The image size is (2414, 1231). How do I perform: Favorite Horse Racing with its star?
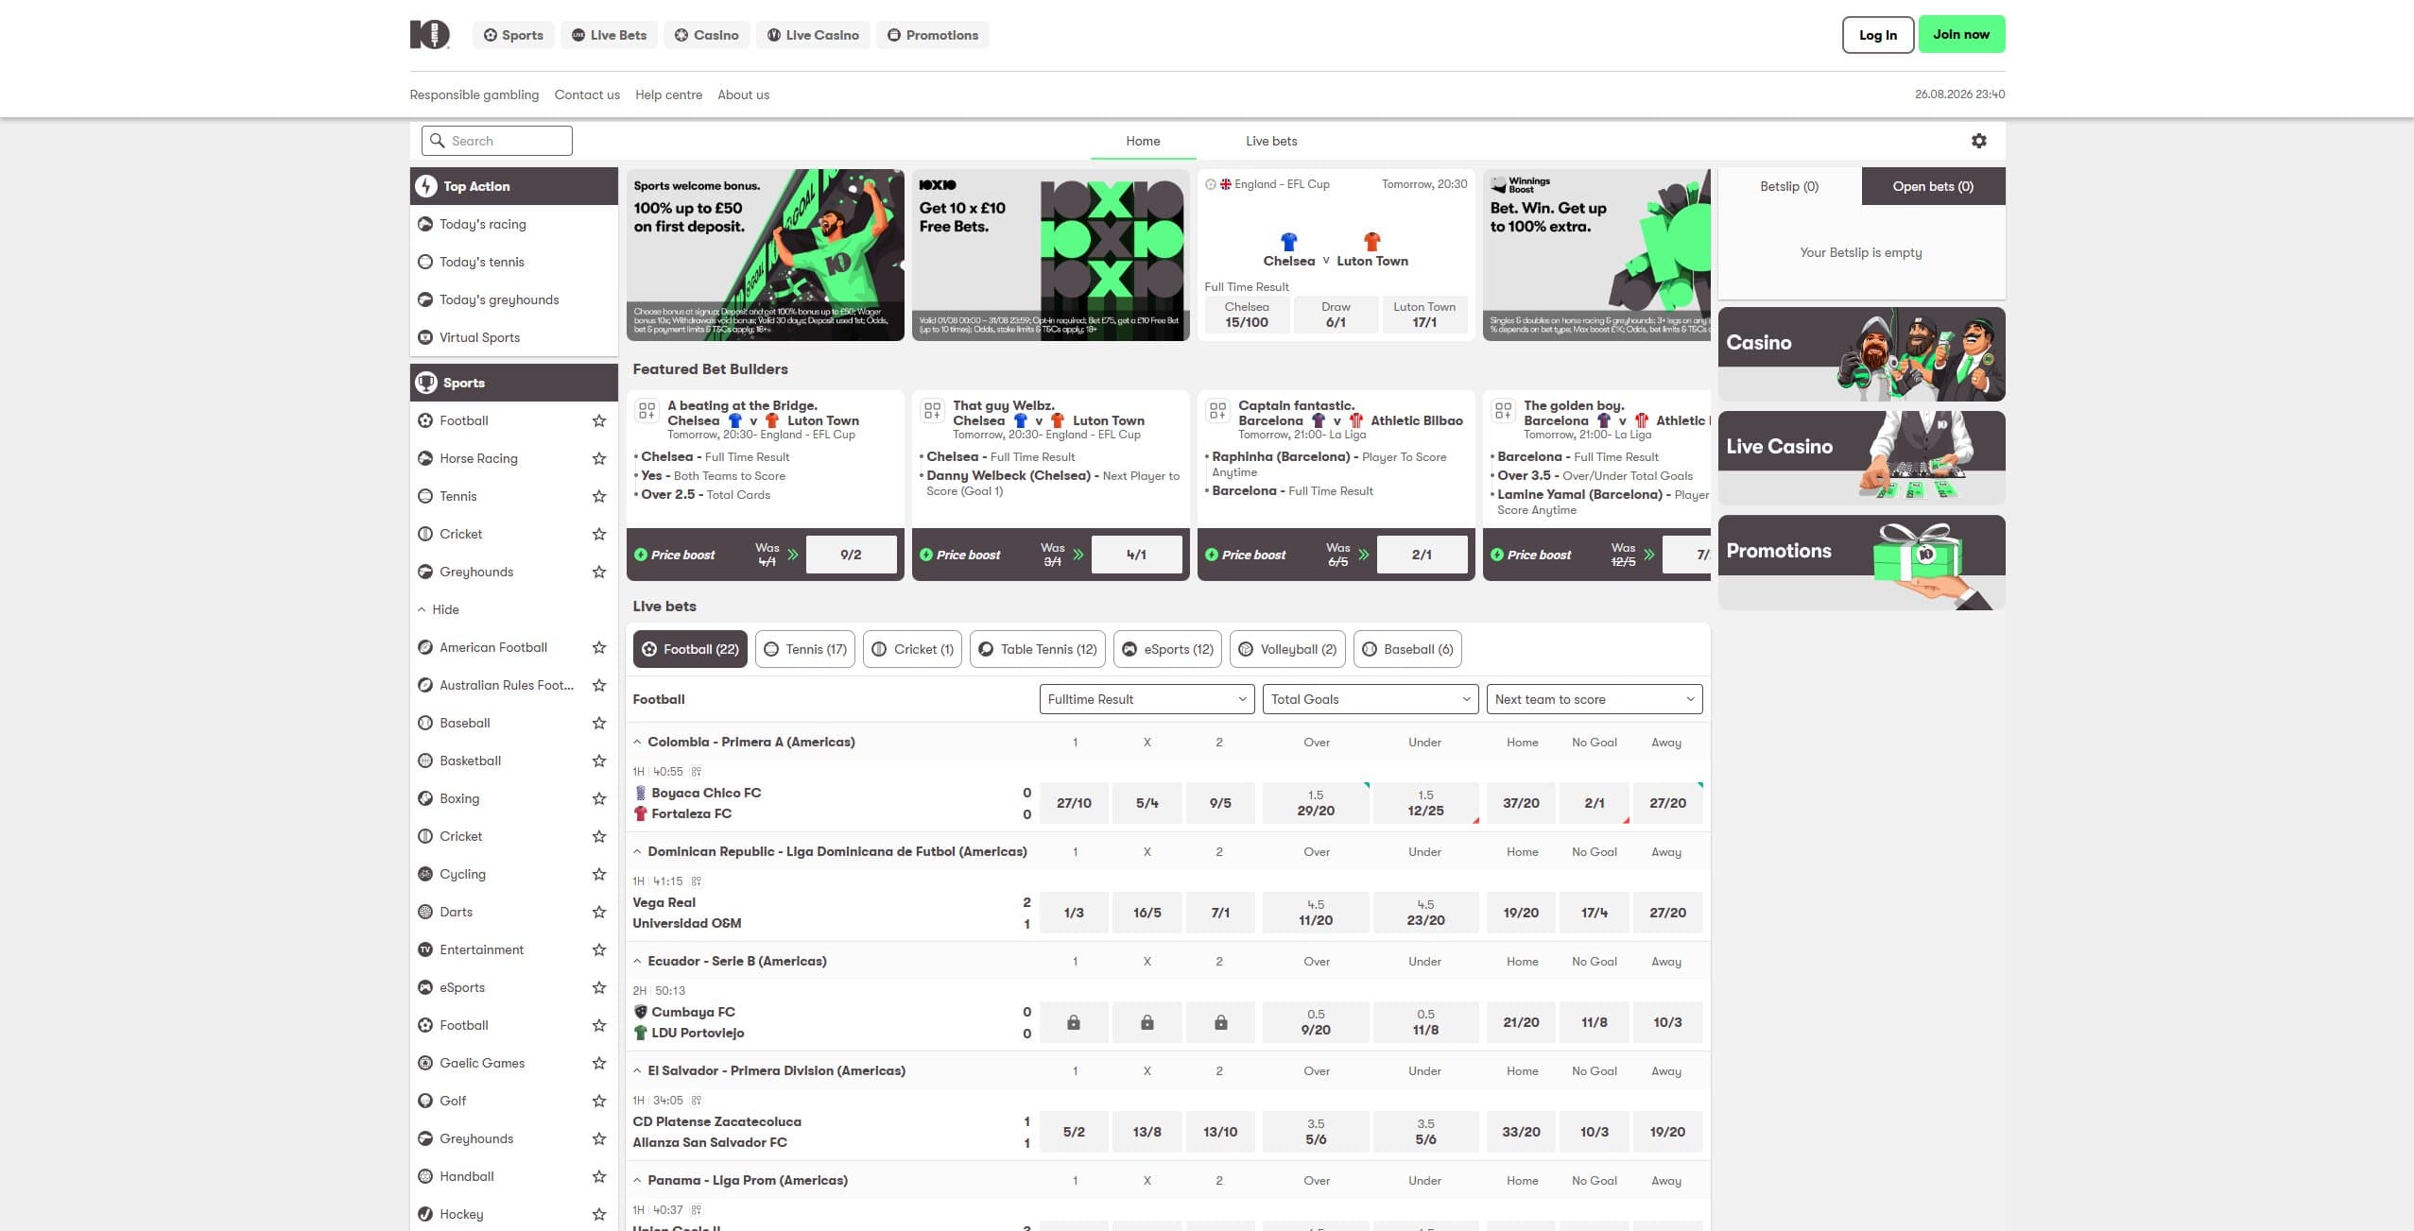[x=598, y=458]
